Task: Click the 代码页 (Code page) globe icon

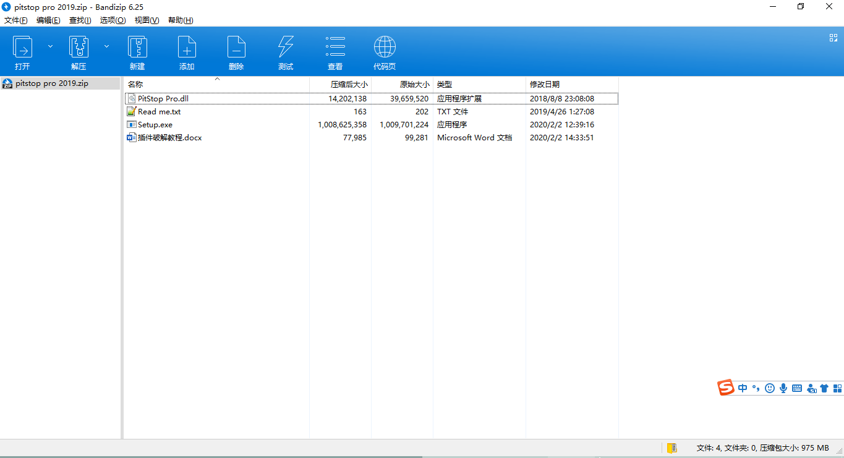Action: pyautogui.click(x=385, y=47)
